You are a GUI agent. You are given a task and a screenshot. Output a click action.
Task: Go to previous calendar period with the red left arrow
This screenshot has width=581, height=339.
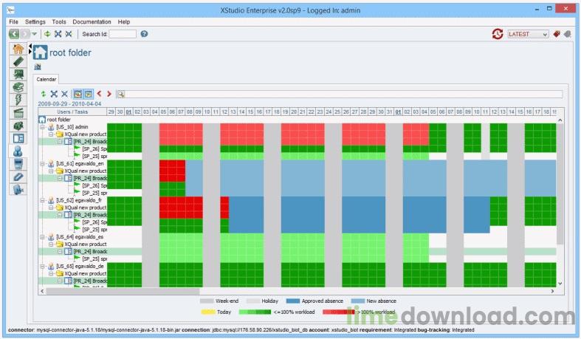coord(99,94)
